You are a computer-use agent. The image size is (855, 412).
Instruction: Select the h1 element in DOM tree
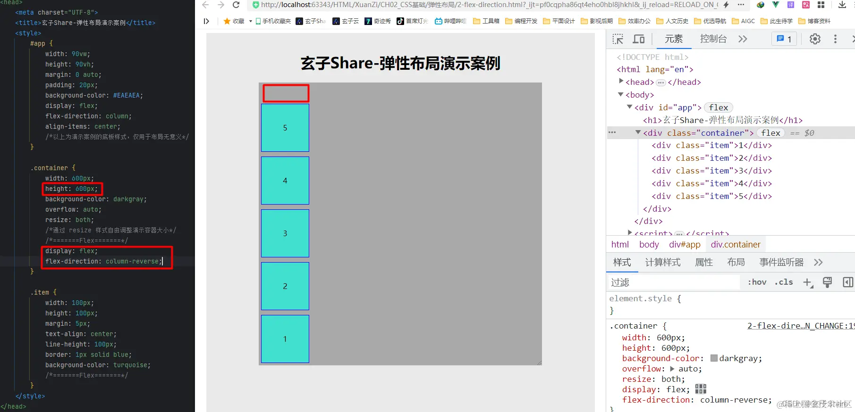point(722,120)
